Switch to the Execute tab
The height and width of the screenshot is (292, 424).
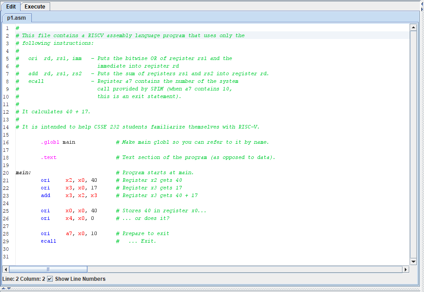click(35, 7)
